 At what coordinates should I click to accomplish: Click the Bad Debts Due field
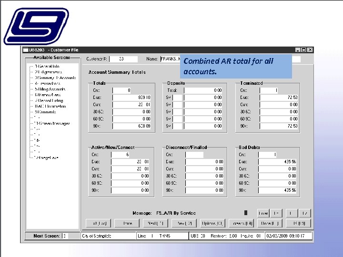tap(277, 162)
